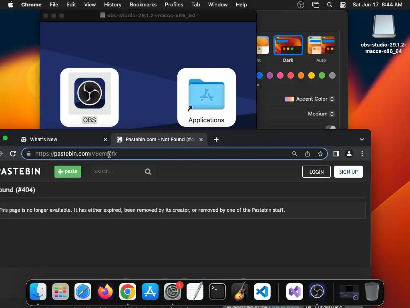Click the window mirroring icon in menu bar
Viewport: 410px width, 308px height.
tap(316, 5)
